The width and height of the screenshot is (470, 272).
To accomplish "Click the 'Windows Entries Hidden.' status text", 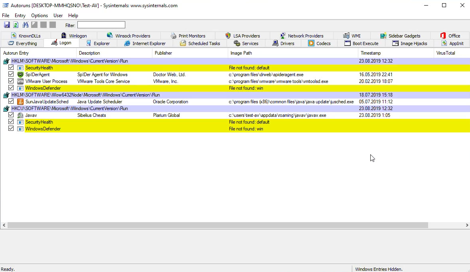I will click(x=379, y=269).
